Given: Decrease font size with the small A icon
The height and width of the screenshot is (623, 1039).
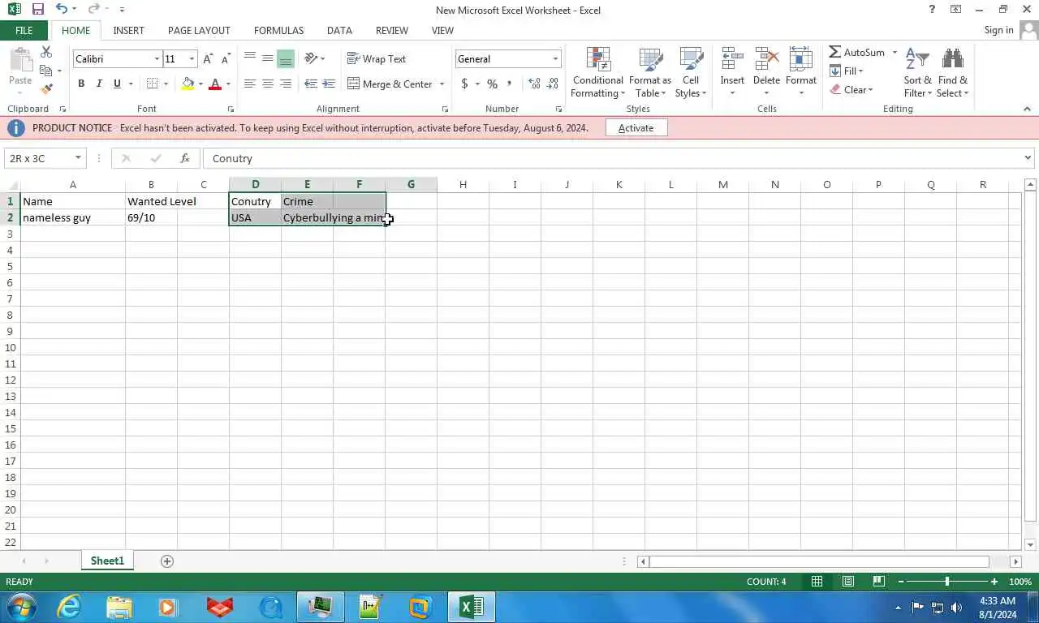Looking at the screenshot, I should click(x=225, y=58).
